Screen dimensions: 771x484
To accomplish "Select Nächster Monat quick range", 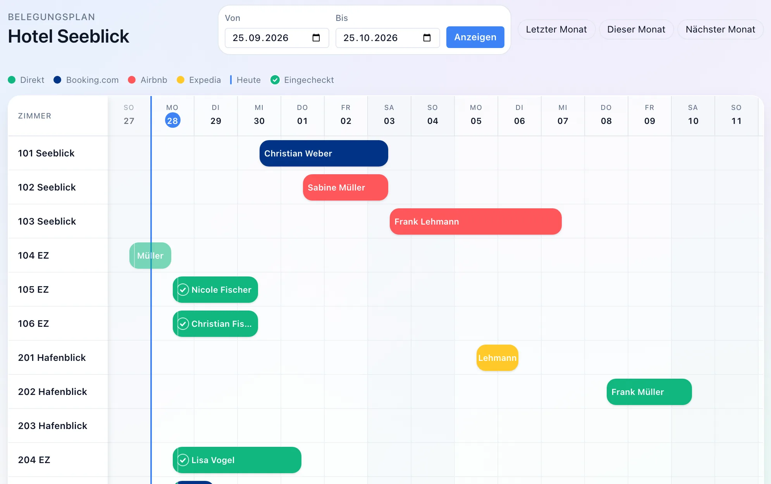I will (x=720, y=29).
